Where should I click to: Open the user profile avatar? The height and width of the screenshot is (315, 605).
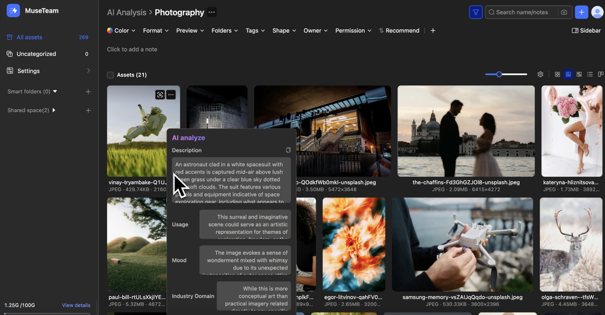click(597, 12)
